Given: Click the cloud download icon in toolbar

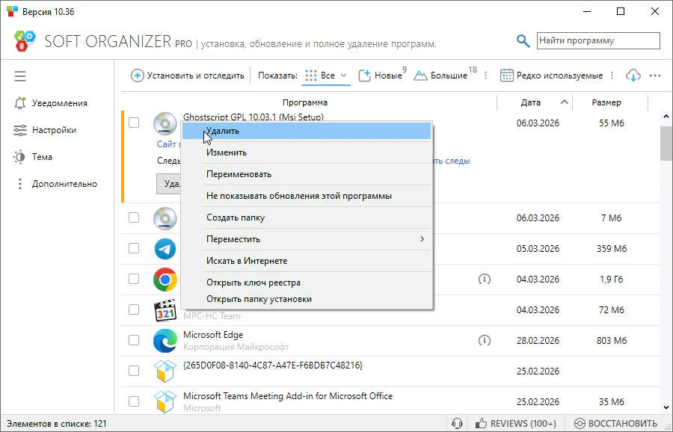Looking at the screenshot, I should click(x=633, y=75).
